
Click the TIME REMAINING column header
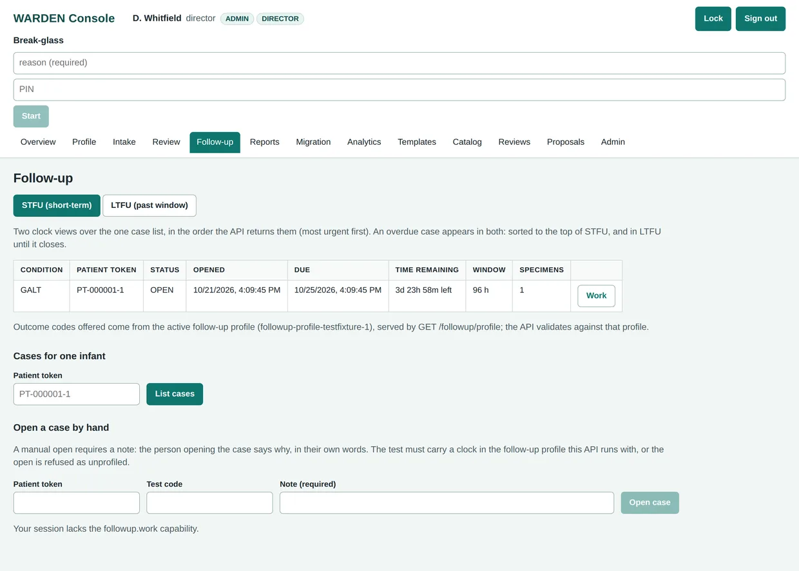click(427, 270)
